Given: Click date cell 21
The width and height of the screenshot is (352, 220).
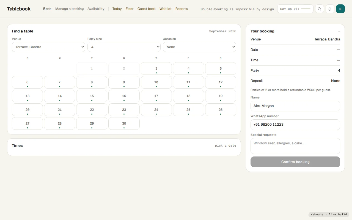Looking at the screenshot, I should [59, 110].
